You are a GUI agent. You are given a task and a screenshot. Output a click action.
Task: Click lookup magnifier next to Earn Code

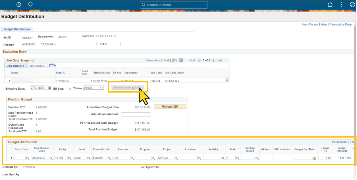pyautogui.click(x=27, y=158)
